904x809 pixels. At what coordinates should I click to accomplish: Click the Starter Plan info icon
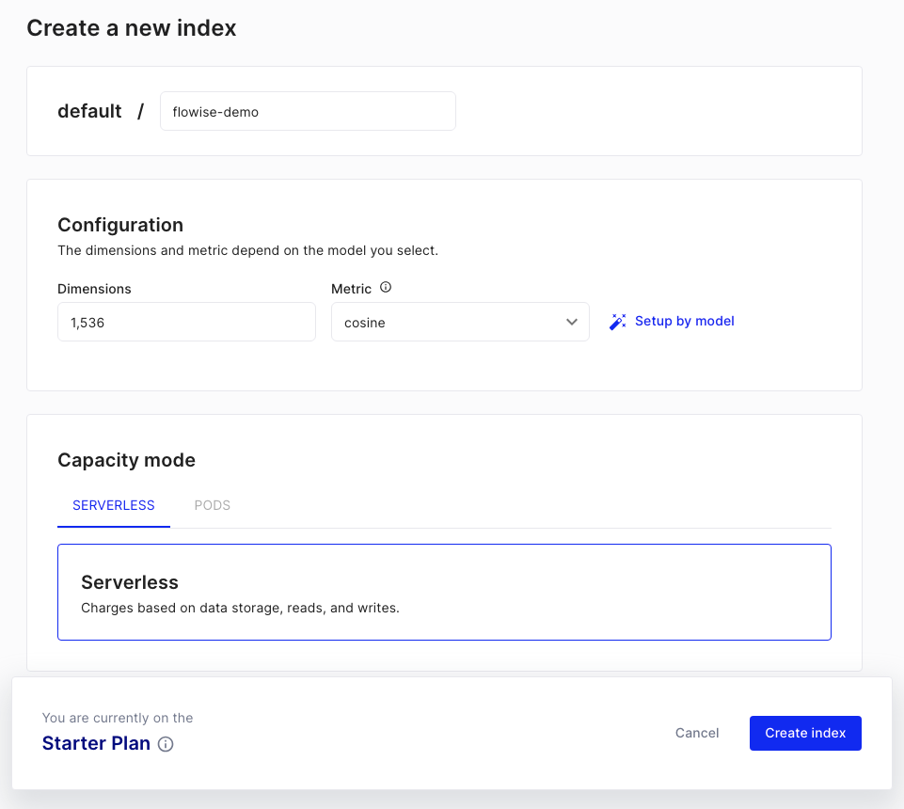coord(166,744)
